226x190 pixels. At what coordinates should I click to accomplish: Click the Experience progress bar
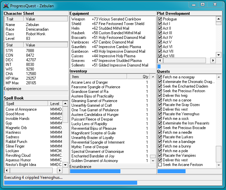click(x=36, y=93)
